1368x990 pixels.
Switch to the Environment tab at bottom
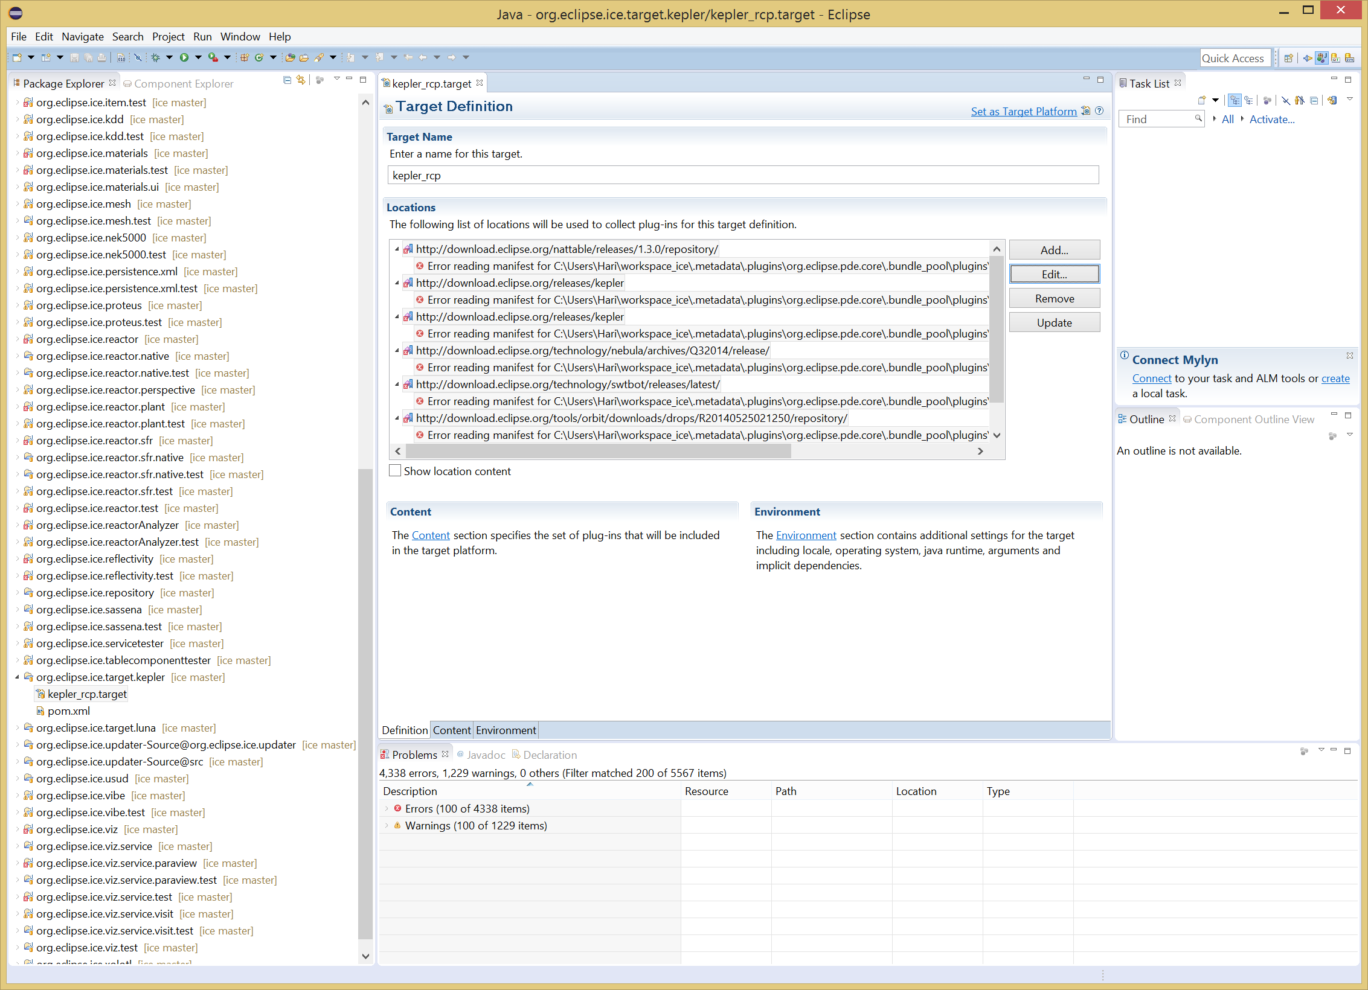click(506, 730)
